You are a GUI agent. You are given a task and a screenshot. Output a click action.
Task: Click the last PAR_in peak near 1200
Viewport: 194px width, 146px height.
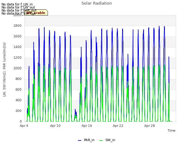[x=169, y=57]
